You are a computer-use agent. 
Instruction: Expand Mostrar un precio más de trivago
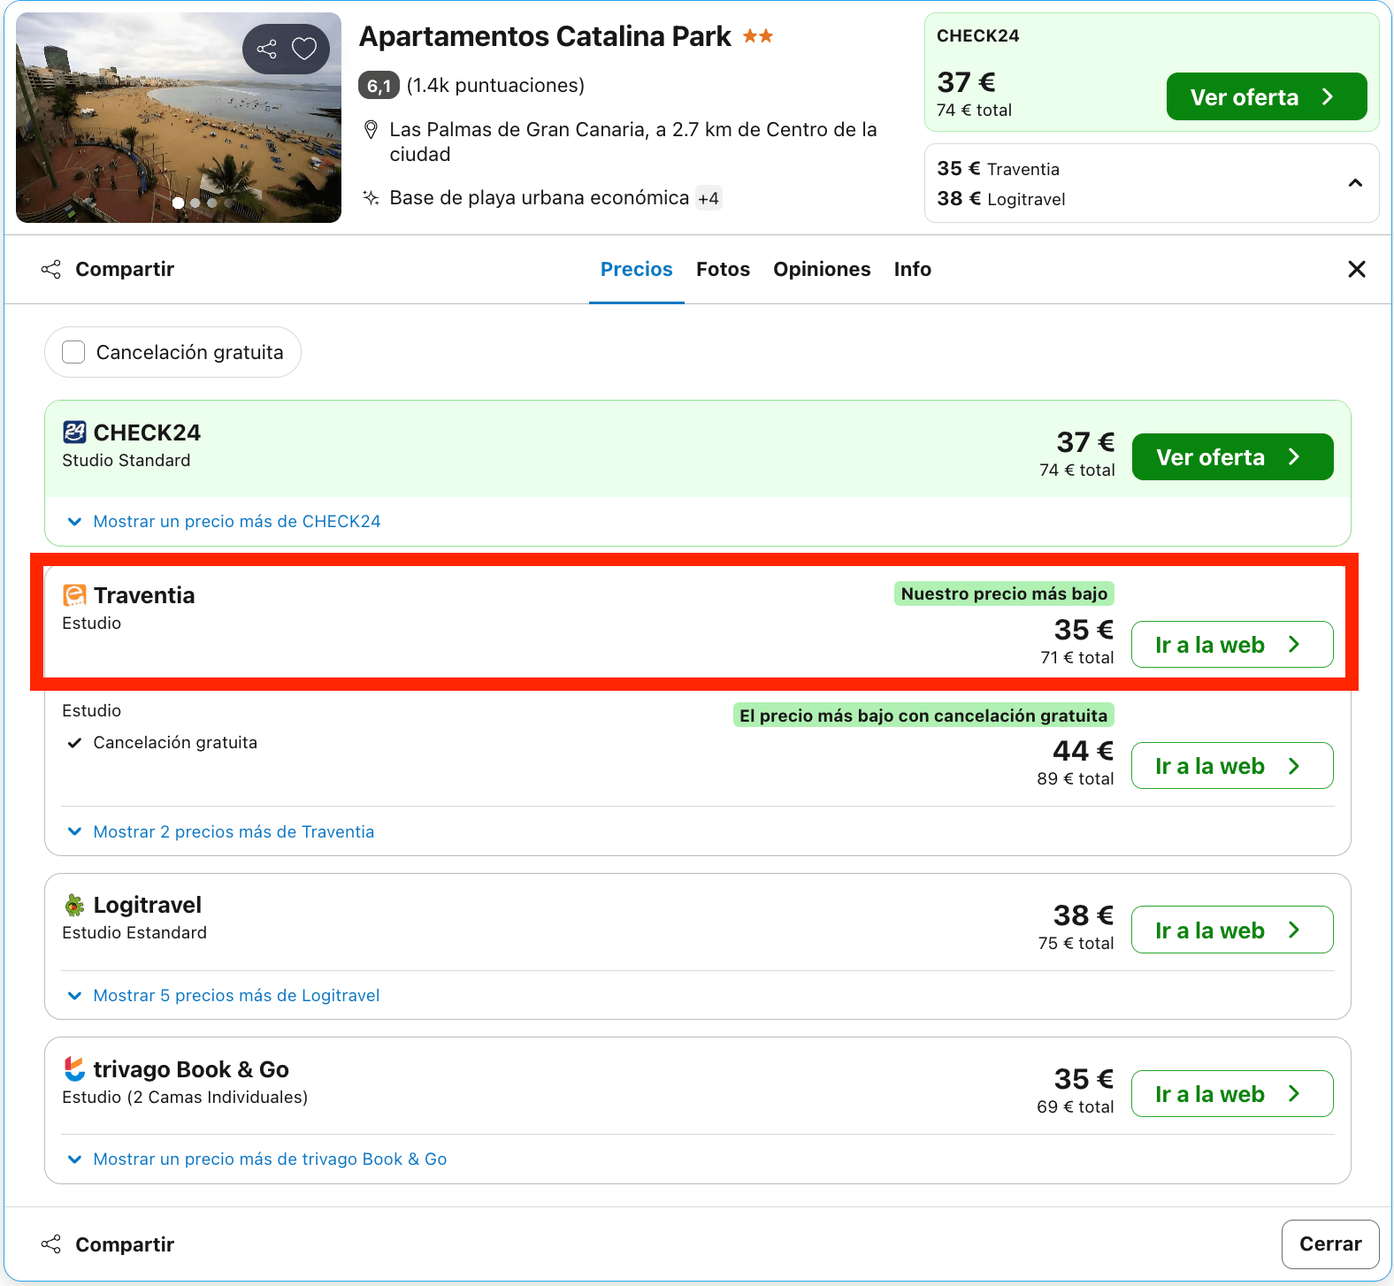pos(257,1159)
